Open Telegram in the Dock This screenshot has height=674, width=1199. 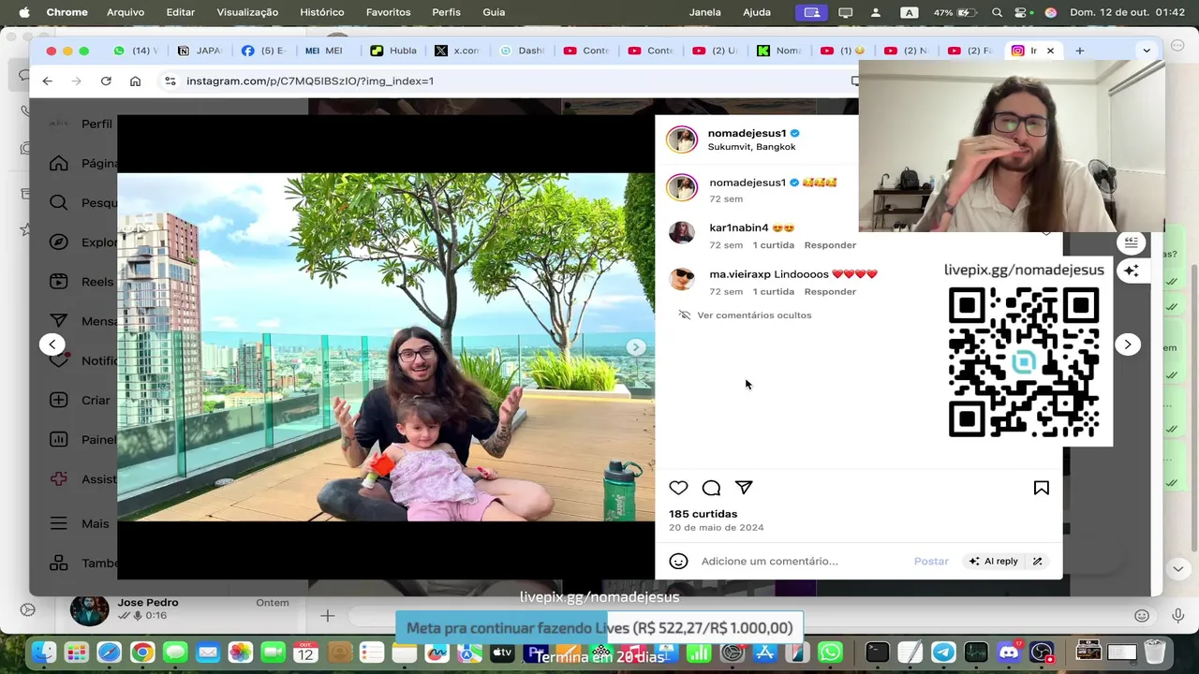point(943,652)
